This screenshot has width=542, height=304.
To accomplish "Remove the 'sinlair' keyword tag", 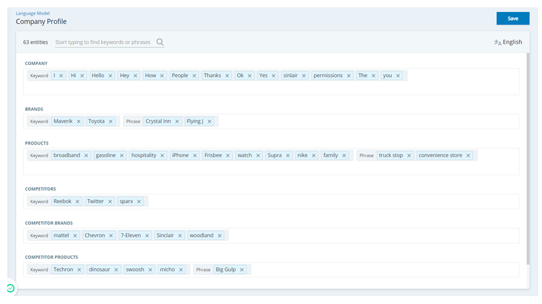I will pyautogui.click(x=304, y=76).
